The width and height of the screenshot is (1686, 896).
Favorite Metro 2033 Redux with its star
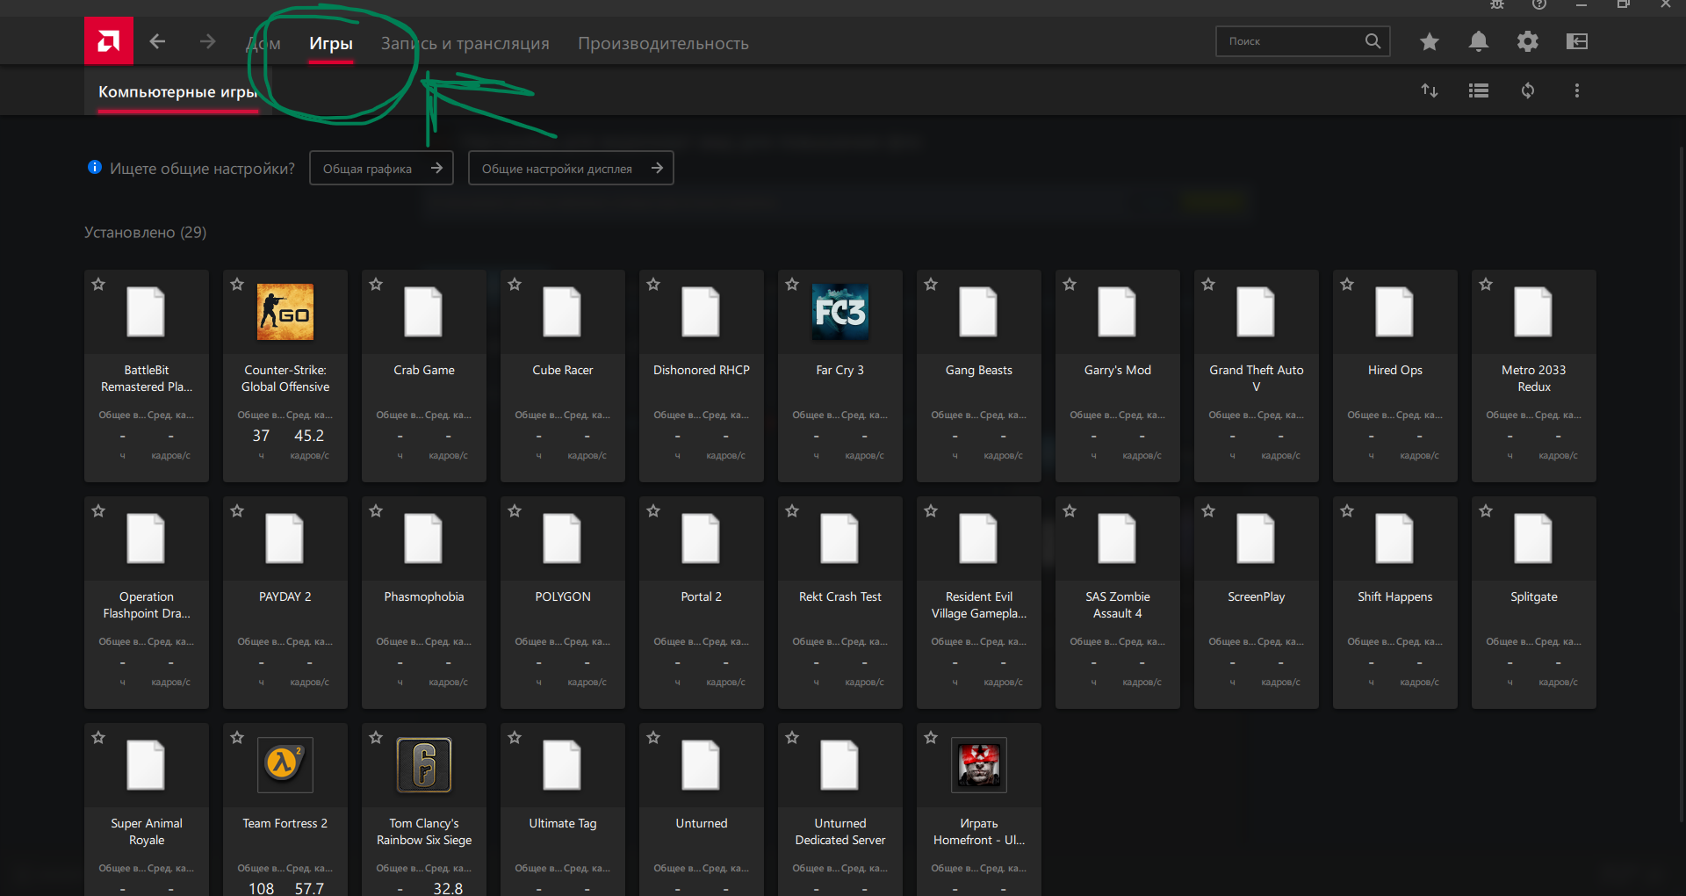tap(1486, 285)
